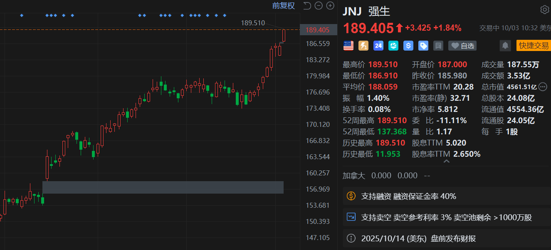The image size is (551, 250).
Task: Collapse the quote details with chevron
Action: click(x=447, y=161)
